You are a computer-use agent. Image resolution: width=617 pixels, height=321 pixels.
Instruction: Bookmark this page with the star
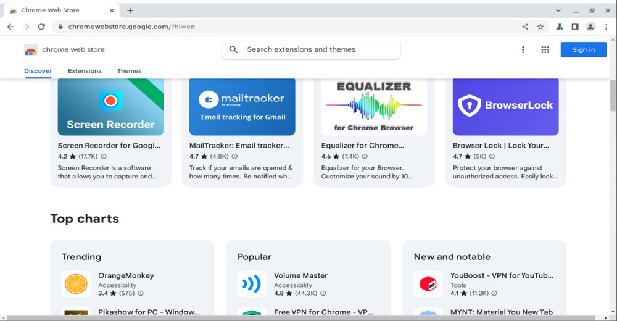(540, 27)
